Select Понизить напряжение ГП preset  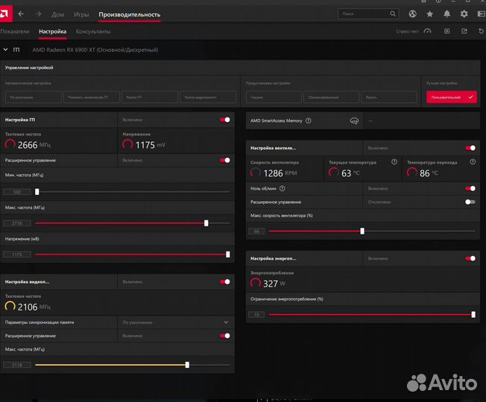pyautogui.click(x=92, y=98)
